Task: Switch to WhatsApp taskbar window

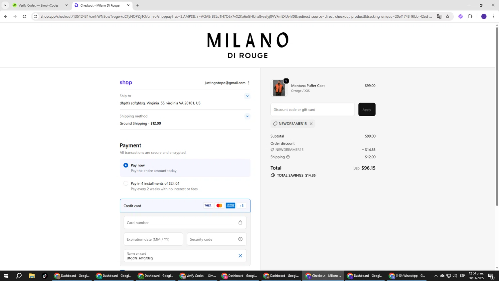Action: point(408,276)
